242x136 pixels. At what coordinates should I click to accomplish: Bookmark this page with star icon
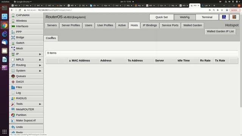tap(222, 10)
